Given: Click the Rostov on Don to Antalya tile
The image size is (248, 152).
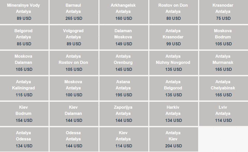Looking at the screenshot, I should coord(174,12).
